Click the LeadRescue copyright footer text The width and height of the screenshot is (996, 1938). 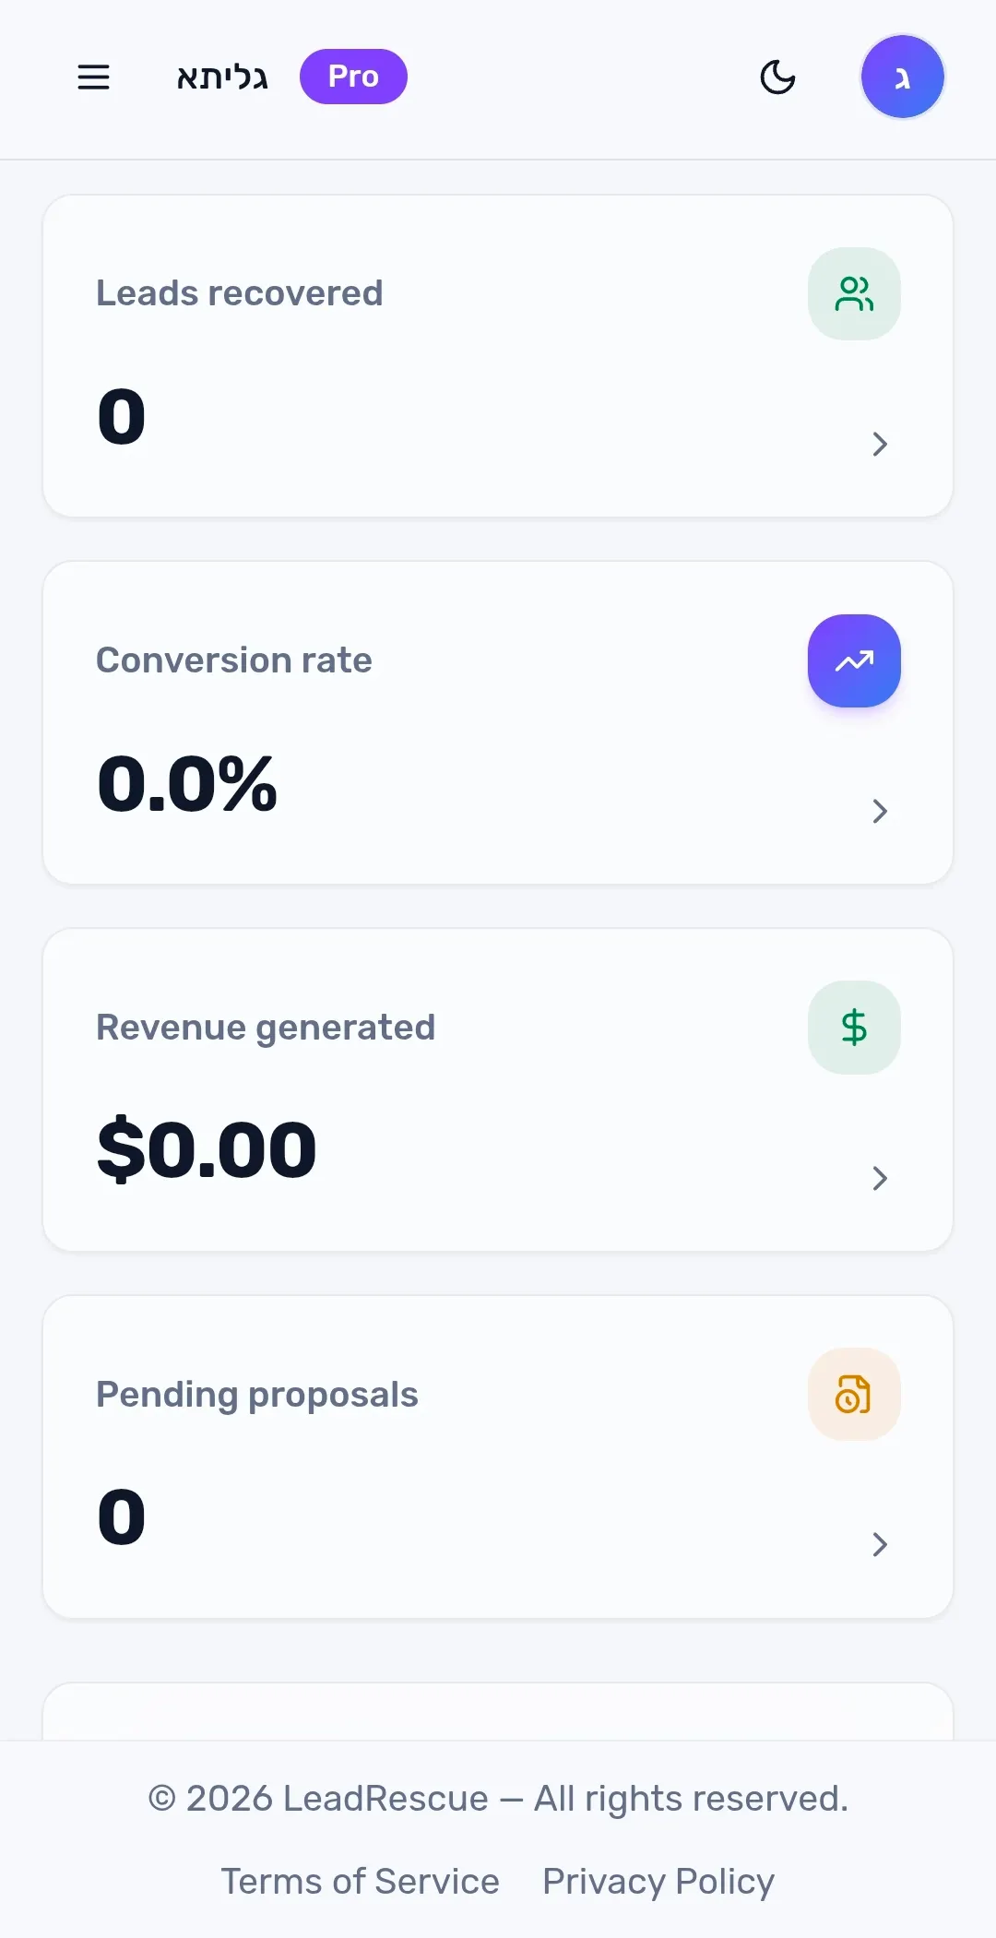coord(498,1799)
